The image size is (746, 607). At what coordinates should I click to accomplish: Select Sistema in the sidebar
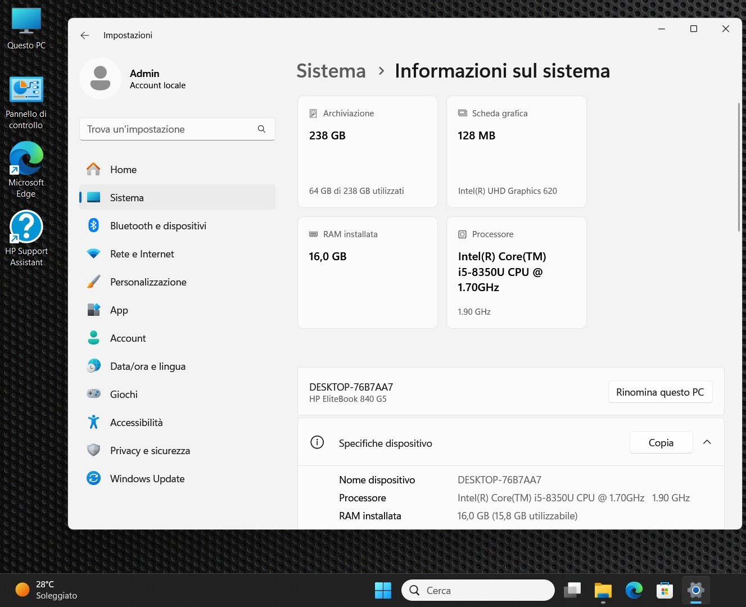(177, 197)
